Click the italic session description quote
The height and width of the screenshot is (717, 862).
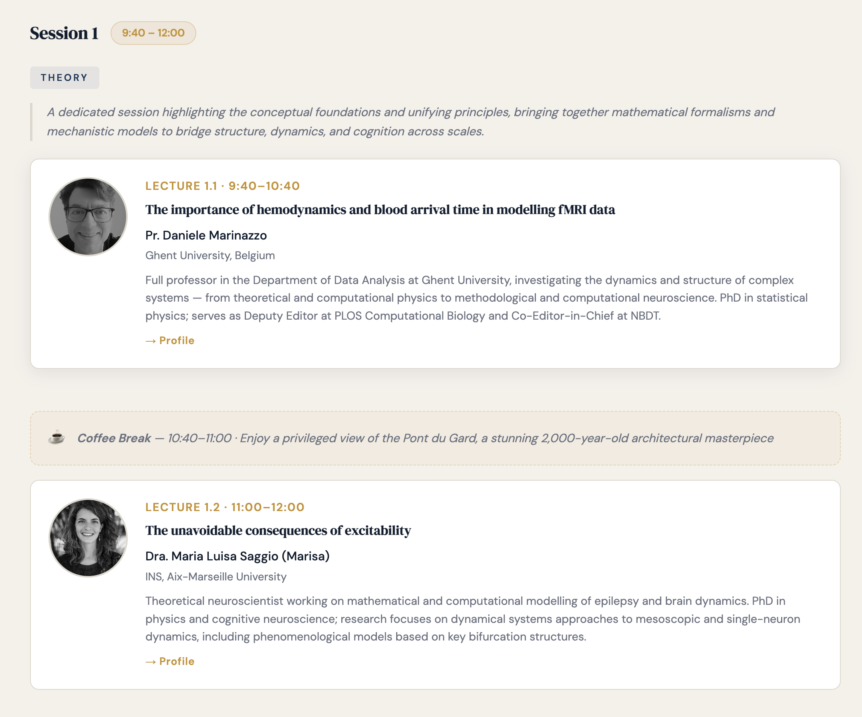coord(411,121)
